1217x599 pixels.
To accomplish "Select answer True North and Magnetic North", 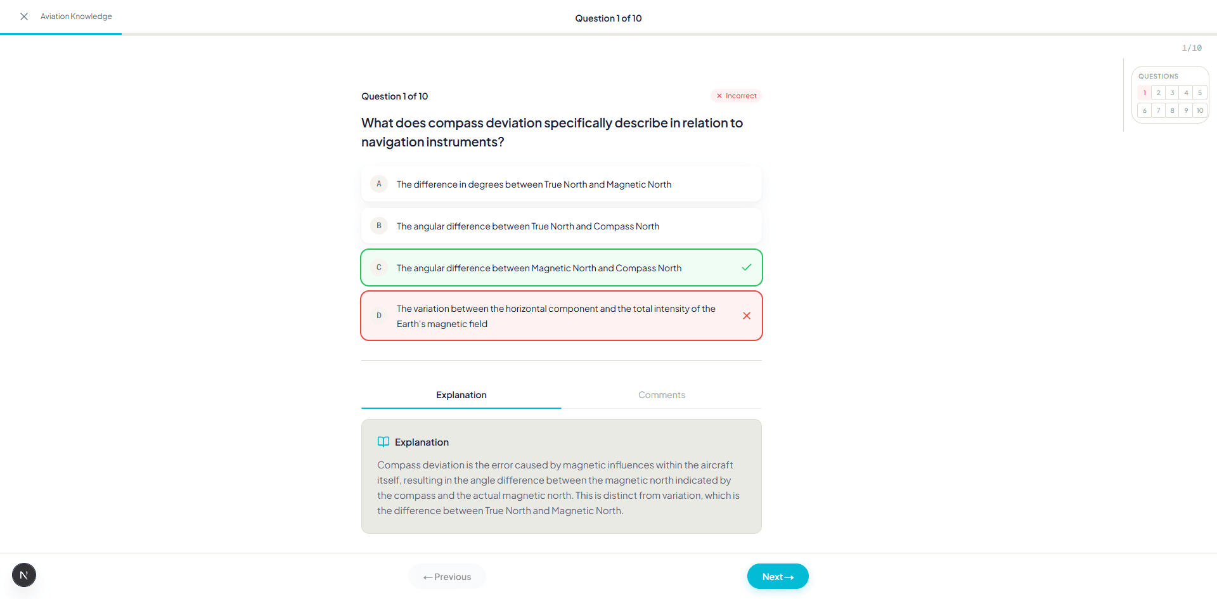I will (x=562, y=184).
